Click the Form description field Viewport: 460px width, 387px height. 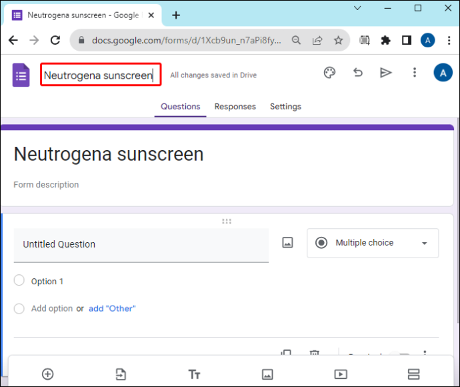click(46, 185)
